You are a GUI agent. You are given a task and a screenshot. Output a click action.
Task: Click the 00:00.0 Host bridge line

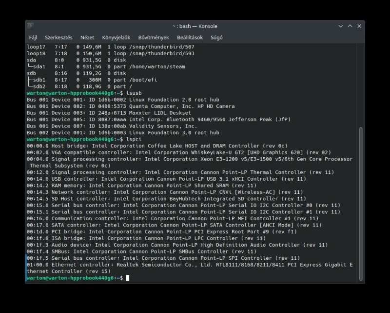(157, 146)
